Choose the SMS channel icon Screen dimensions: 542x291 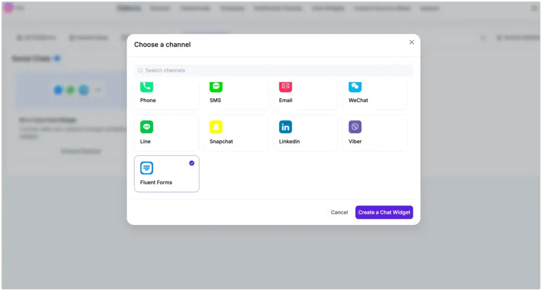coord(216,86)
